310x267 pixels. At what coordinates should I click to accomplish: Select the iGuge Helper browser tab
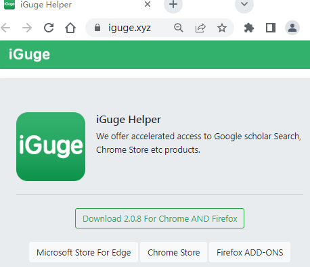77,5
